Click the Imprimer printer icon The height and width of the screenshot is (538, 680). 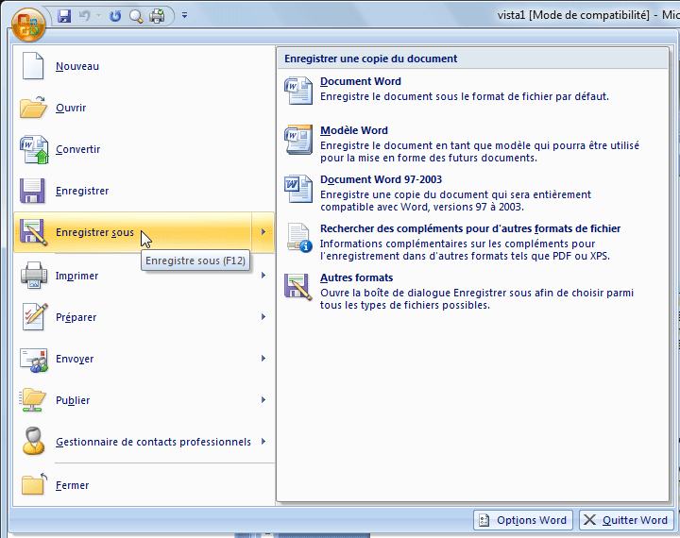click(34, 275)
